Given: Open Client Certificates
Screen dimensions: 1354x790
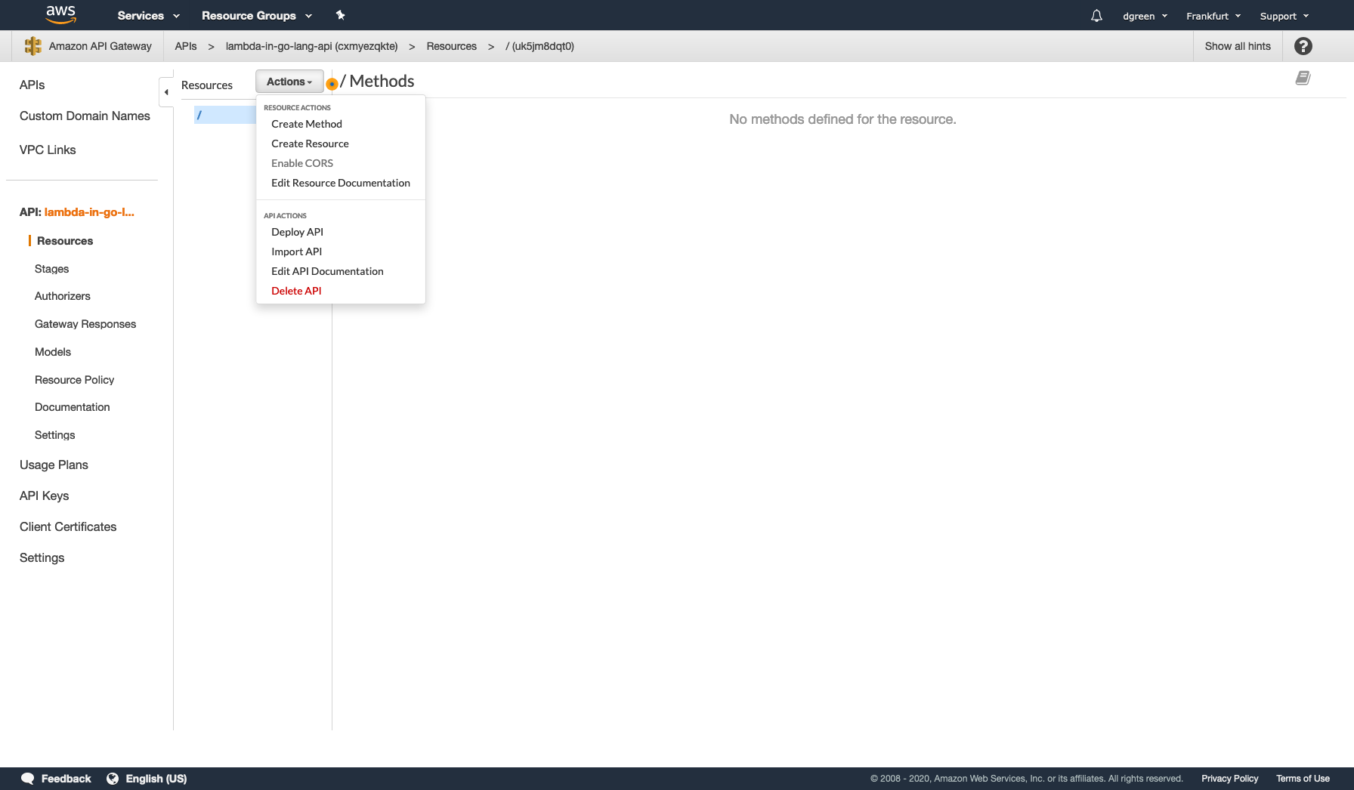Looking at the screenshot, I should tap(68, 526).
